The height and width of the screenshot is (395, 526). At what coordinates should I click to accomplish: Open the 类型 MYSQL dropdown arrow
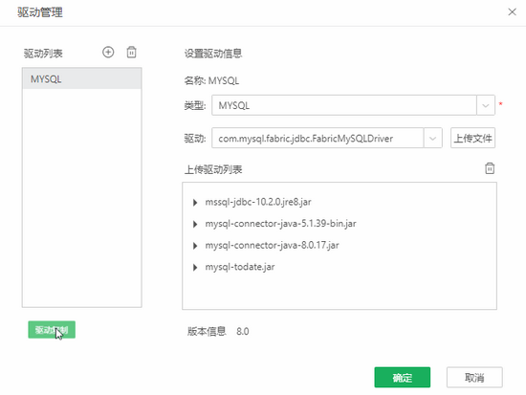pyautogui.click(x=486, y=105)
